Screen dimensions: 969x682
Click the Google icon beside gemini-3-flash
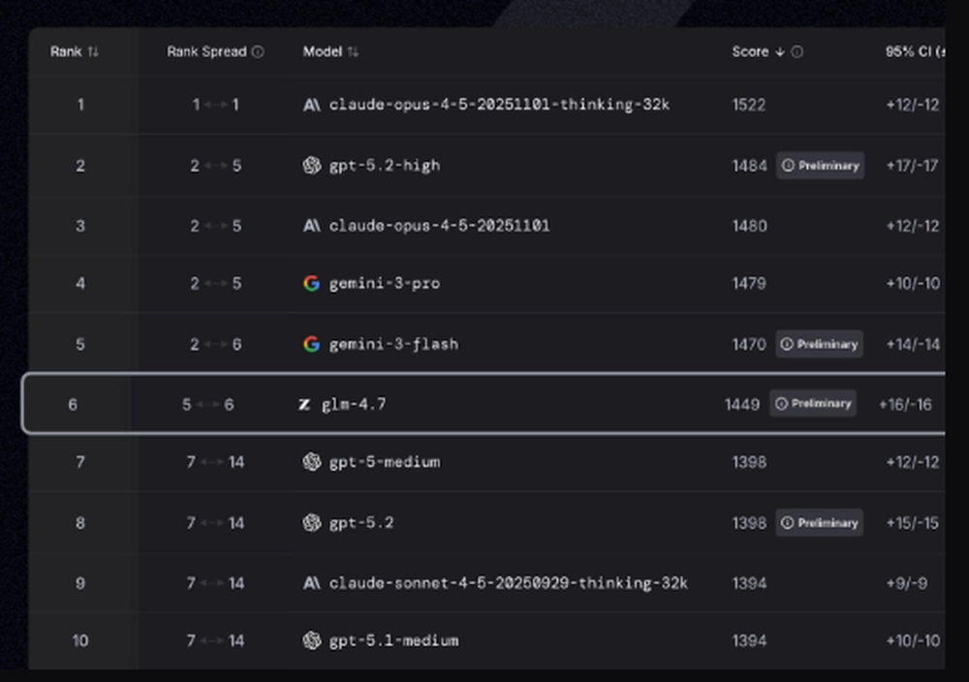point(311,344)
